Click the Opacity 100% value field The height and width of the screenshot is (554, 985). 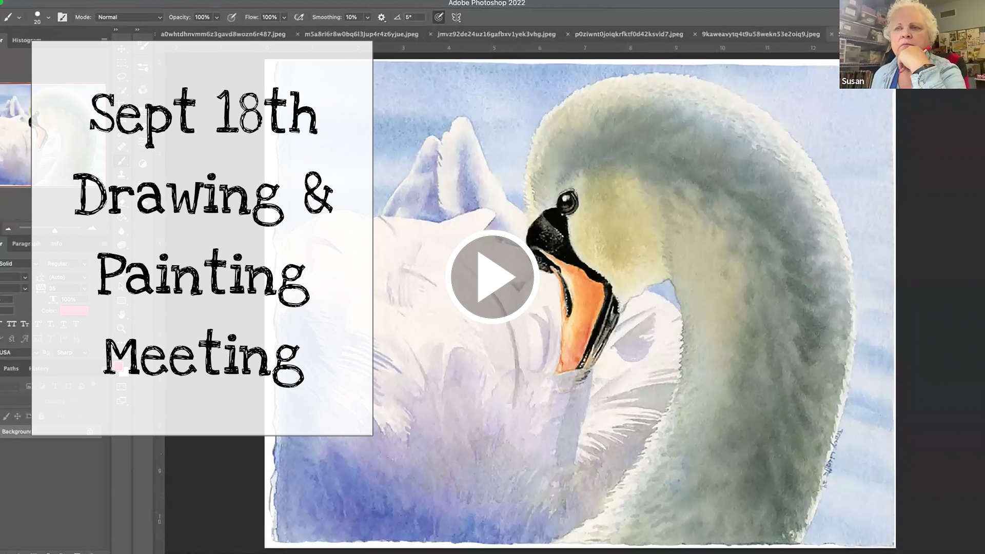(203, 17)
